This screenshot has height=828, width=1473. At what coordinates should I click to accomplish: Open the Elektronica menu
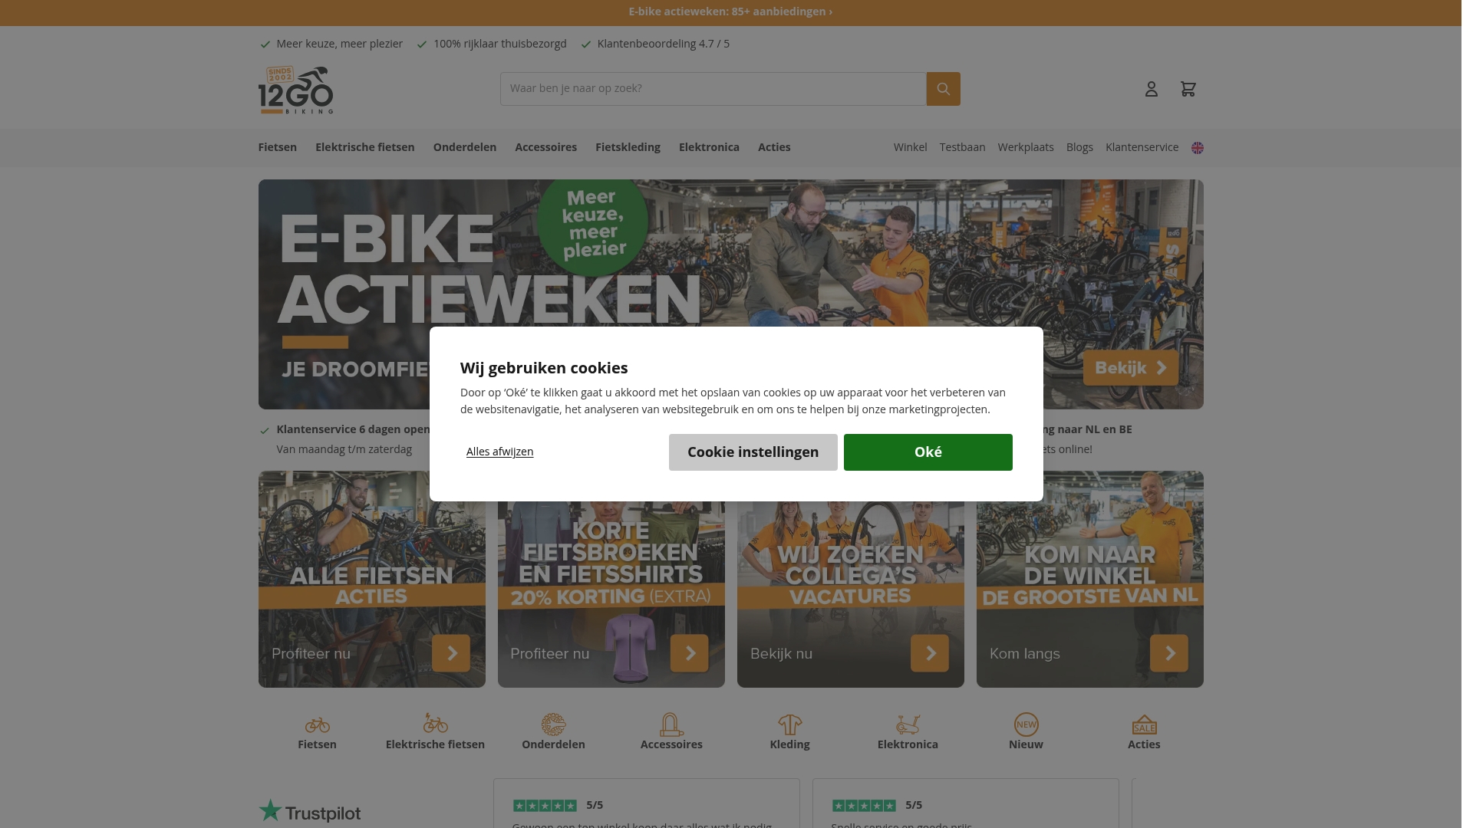click(x=709, y=147)
